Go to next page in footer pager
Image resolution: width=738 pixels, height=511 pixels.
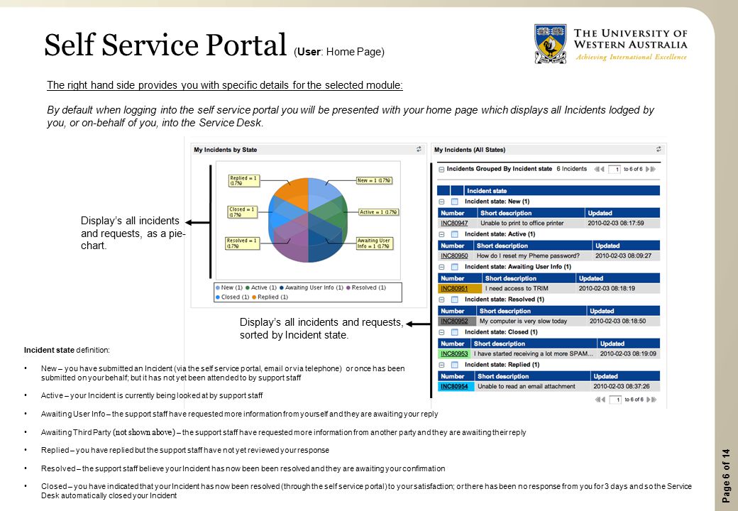pyautogui.click(x=649, y=400)
